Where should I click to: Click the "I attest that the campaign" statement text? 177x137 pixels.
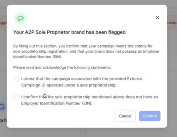point(82,82)
